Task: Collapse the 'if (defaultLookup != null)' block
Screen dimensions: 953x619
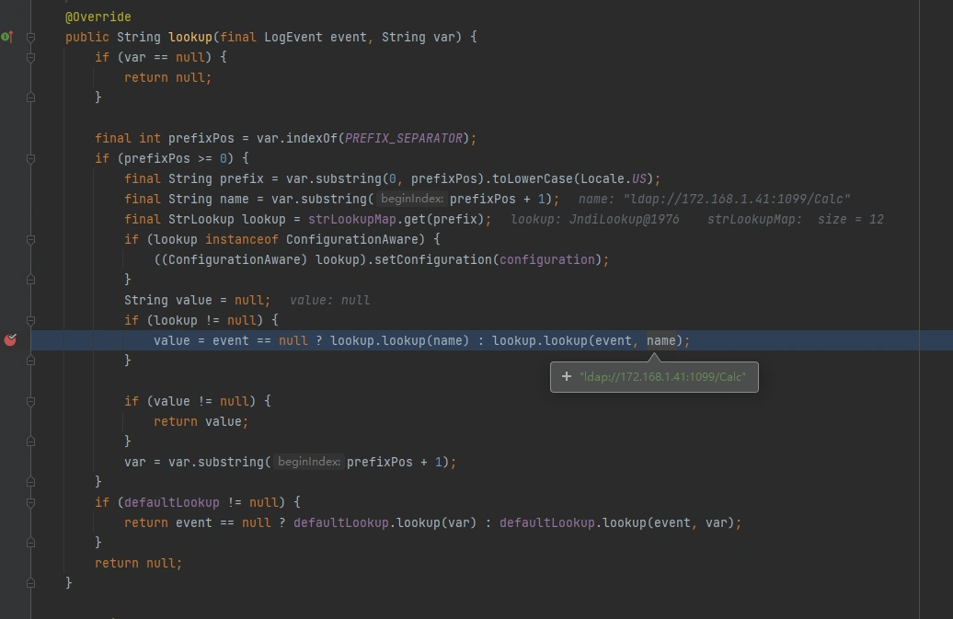Action: coord(30,502)
